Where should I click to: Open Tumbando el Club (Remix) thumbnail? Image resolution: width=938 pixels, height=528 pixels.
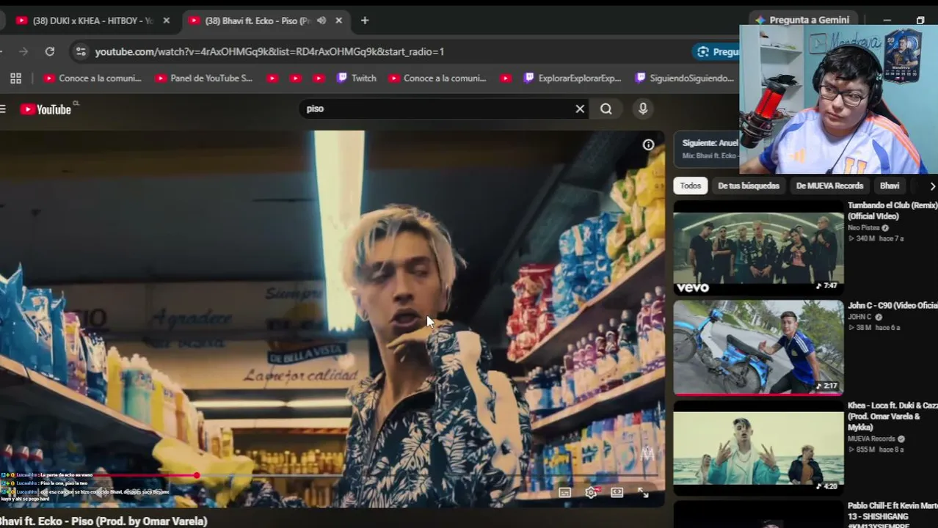pyautogui.click(x=758, y=248)
